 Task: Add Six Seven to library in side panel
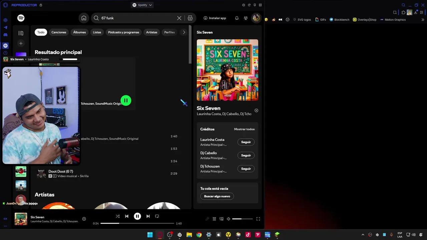pos(256,110)
